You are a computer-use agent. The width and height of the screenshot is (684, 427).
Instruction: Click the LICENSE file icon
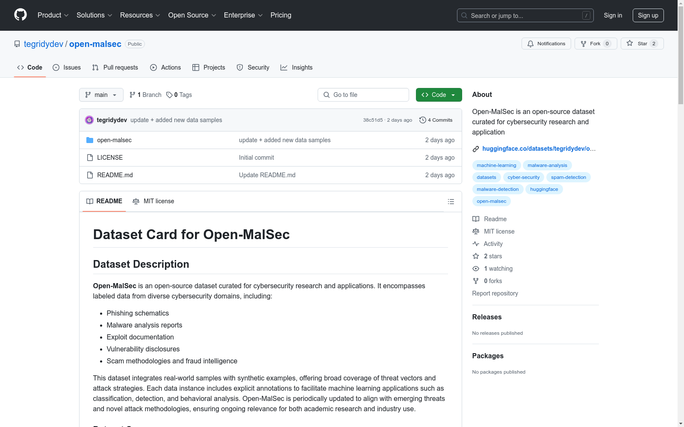(x=90, y=158)
